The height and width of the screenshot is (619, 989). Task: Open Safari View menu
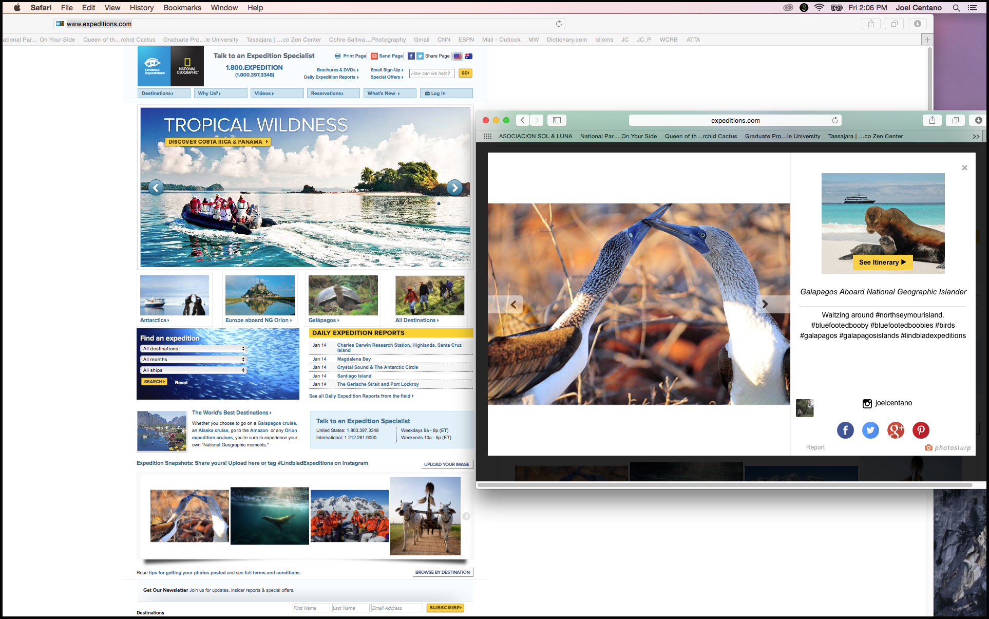click(x=112, y=8)
